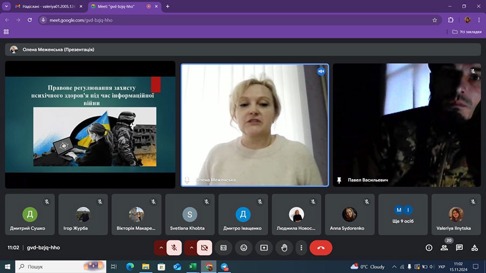Screen dimensions: 486x273
Task: Turn on camera in Meet toolbar
Action: tap(204, 248)
